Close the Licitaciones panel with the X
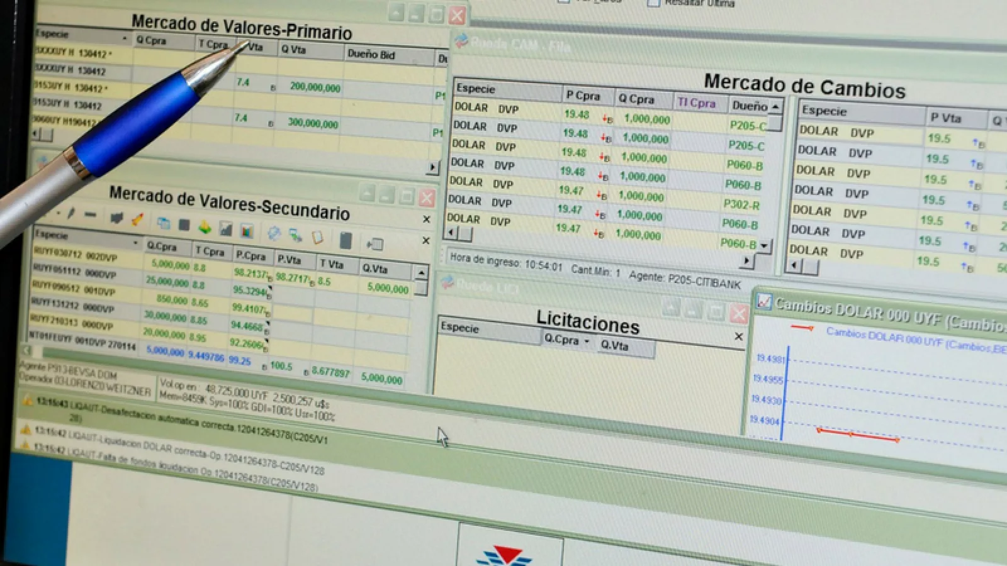Screen dimensions: 1007x566 coord(739,337)
